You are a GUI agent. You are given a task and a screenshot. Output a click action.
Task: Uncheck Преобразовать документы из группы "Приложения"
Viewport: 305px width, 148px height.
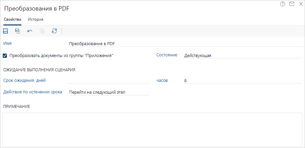[5, 56]
